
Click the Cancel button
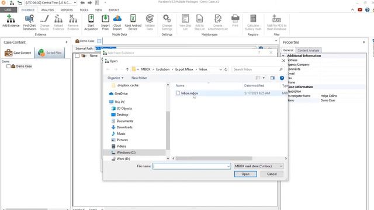click(x=272, y=174)
